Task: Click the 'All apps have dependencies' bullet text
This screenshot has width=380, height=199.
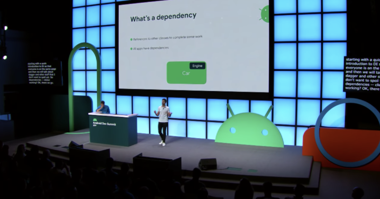Action: pyautogui.click(x=152, y=49)
